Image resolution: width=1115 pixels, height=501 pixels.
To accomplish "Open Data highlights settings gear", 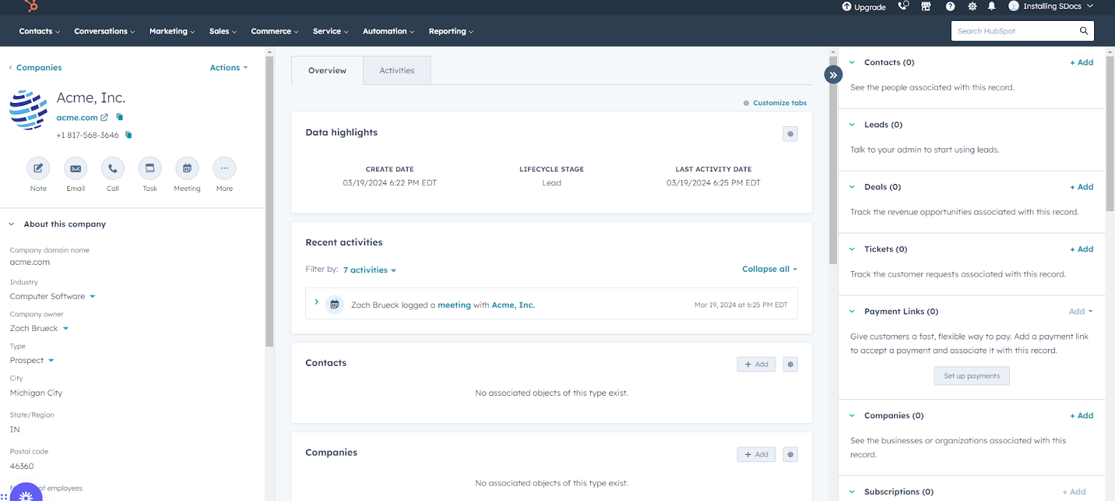I will point(790,134).
